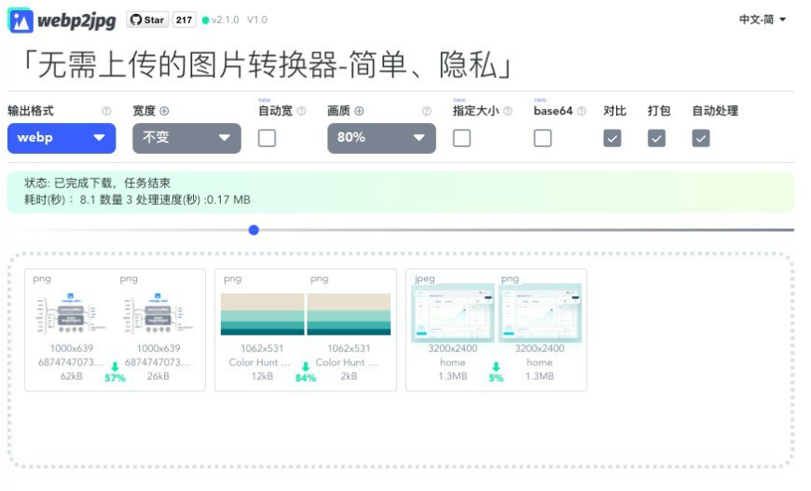Click the 1062x531 dimensions under left palette

pyautogui.click(x=262, y=348)
